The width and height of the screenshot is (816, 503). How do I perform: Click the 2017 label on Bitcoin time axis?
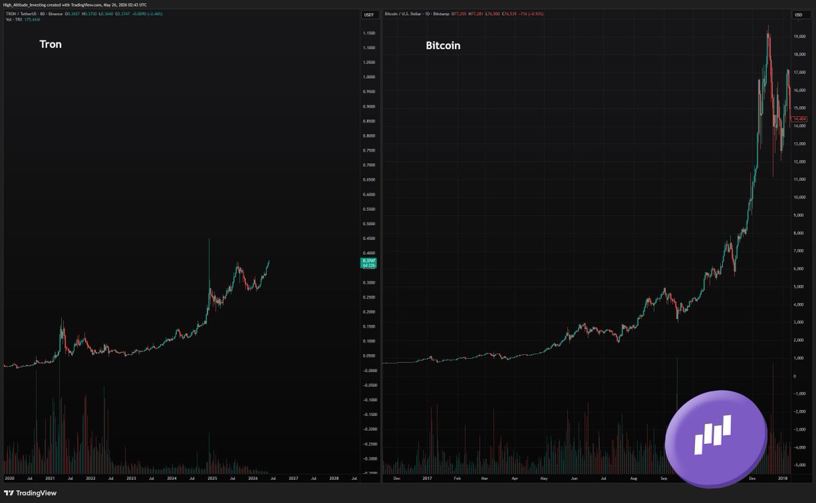coord(427,479)
